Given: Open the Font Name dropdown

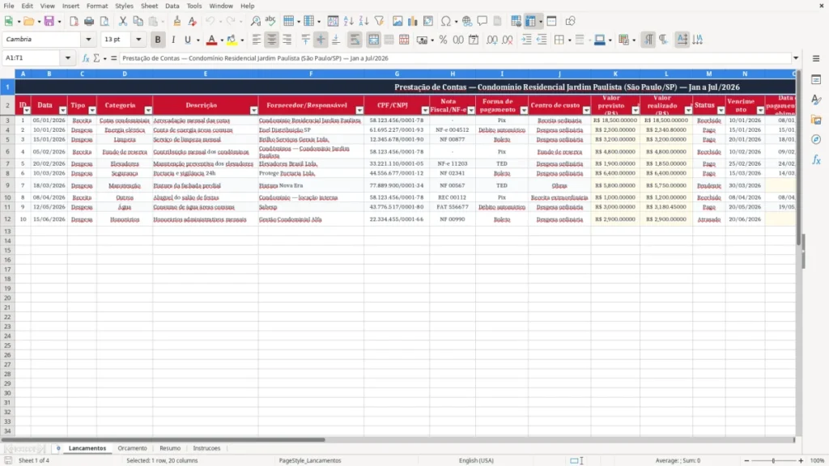Looking at the screenshot, I should 88,39.
